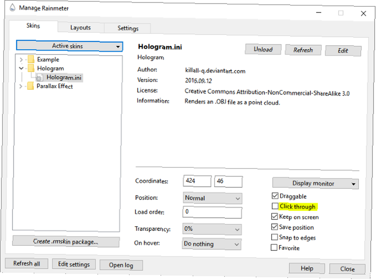Expand the Parallax Effect tree arrow

click(21, 86)
